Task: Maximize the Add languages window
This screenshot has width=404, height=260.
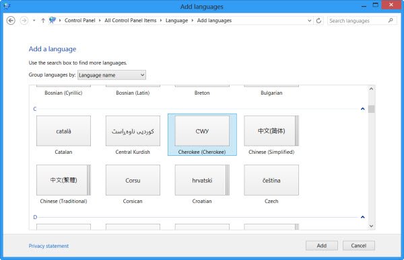Action: coord(376,5)
